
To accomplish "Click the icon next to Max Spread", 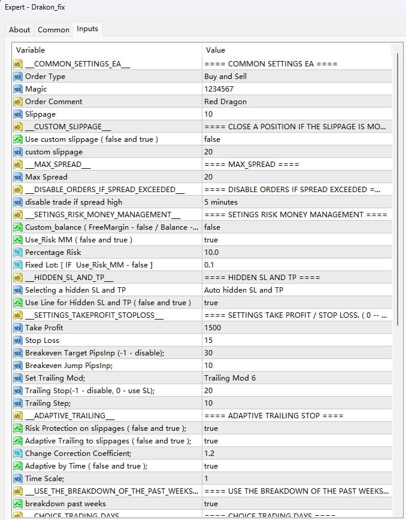I will click(x=17, y=177).
